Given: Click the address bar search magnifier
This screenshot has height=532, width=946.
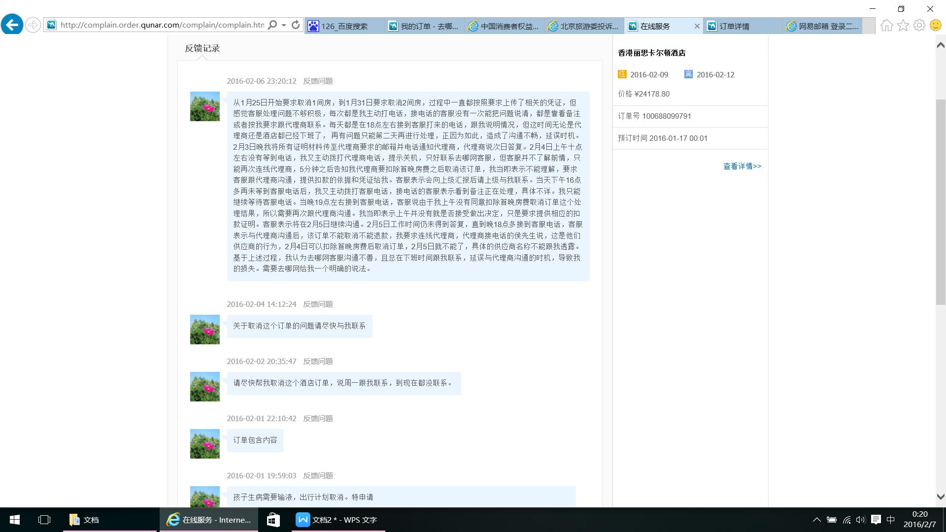Looking at the screenshot, I should [x=272, y=25].
